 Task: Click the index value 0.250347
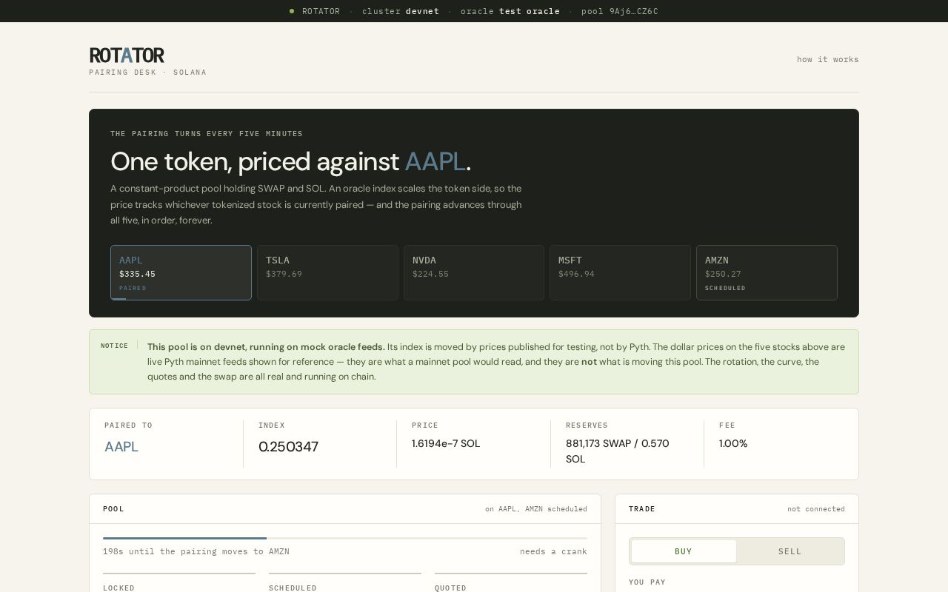click(288, 446)
